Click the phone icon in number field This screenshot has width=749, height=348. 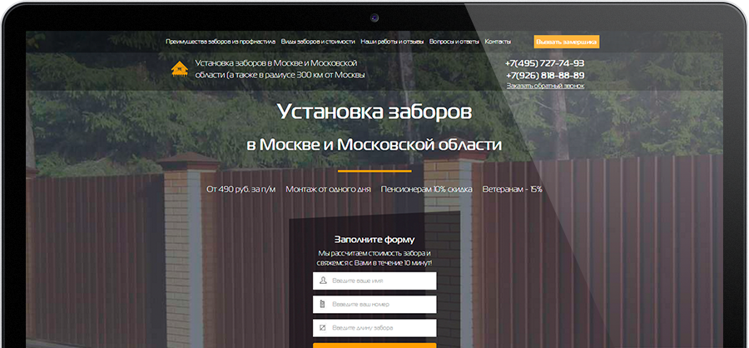(322, 304)
